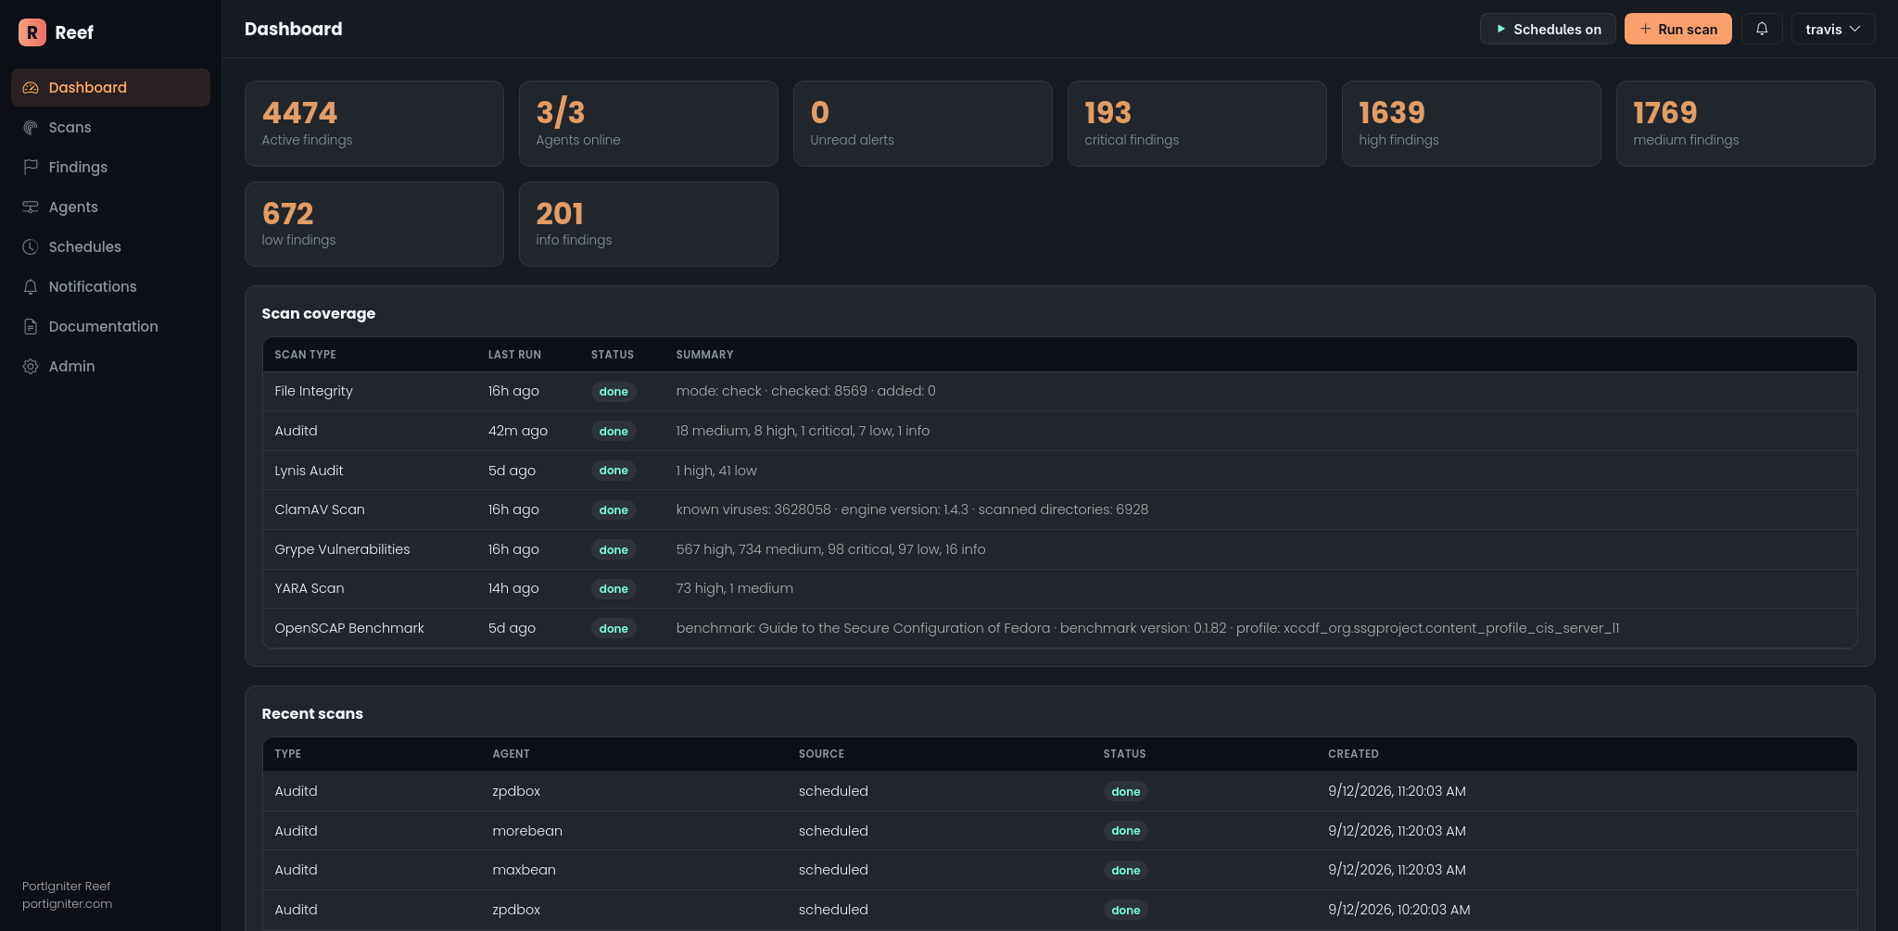
Task: Open alerts with the top bar bell icon
Action: pos(1762,29)
